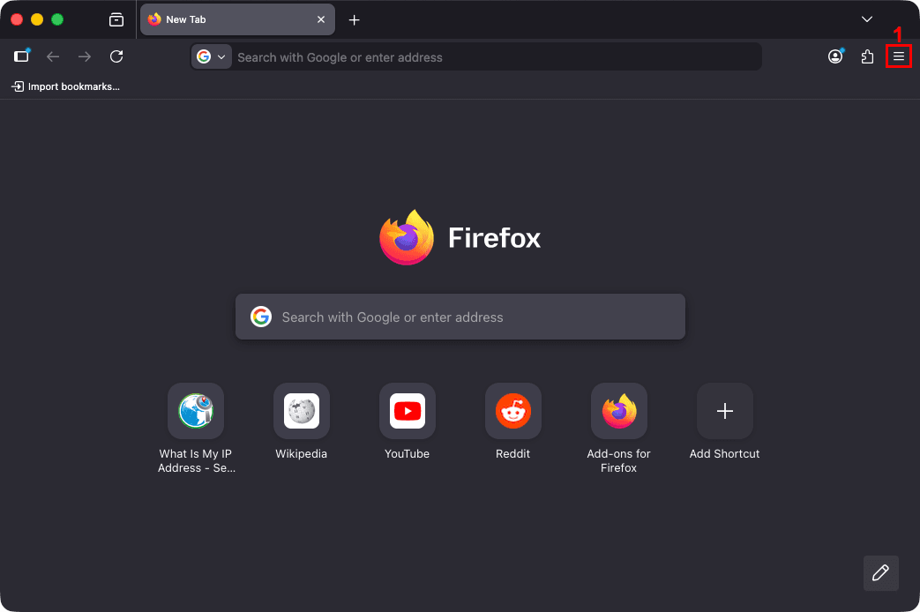
Task: Expand the list all tabs chevron
Action: point(866,19)
